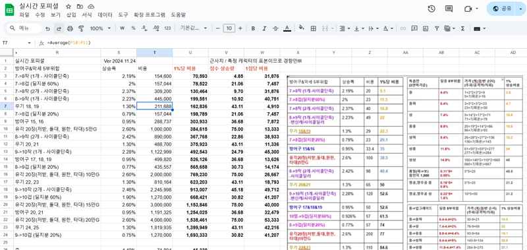Viewport: 527px width, 250px height.
Task: Open the 100% zoom dropdown
Action: point(99,28)
